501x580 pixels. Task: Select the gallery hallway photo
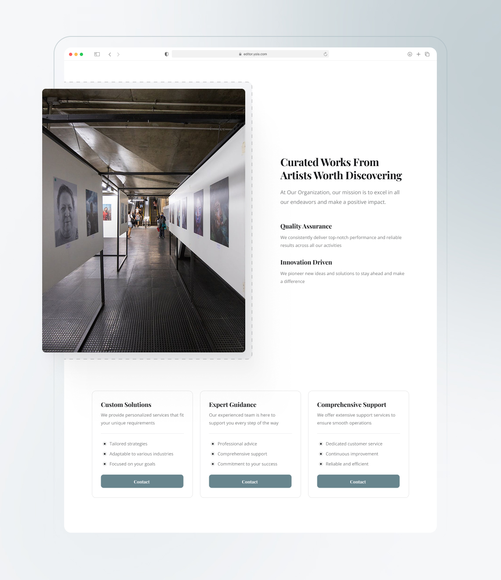[144, 220]
